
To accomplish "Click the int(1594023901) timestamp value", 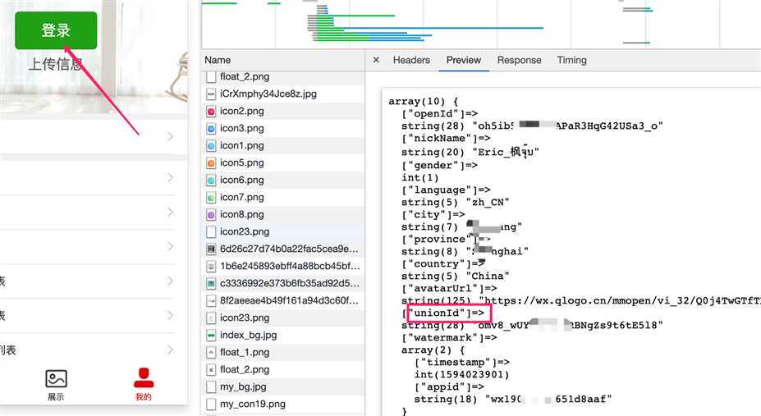I will (461, 374).
